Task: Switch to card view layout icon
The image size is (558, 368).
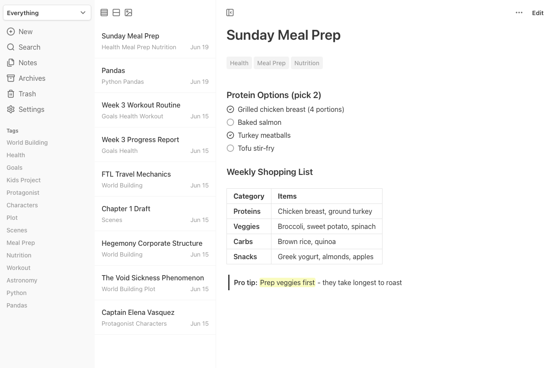Action: [116, 13]
